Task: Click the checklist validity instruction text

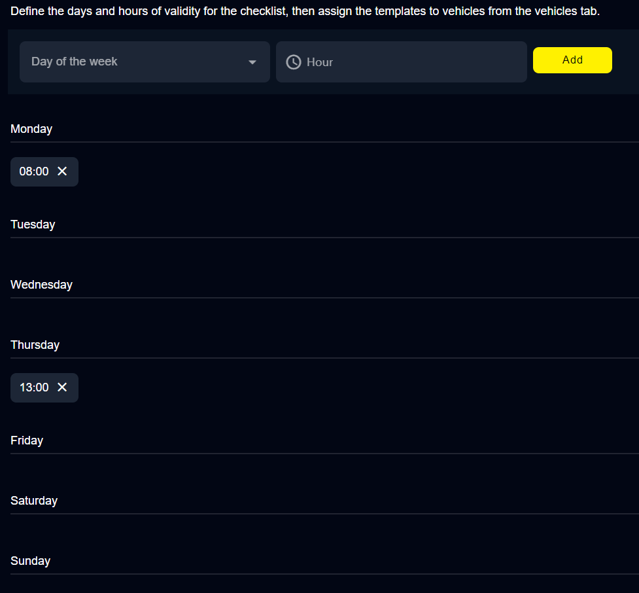Action: coord(305,12)
